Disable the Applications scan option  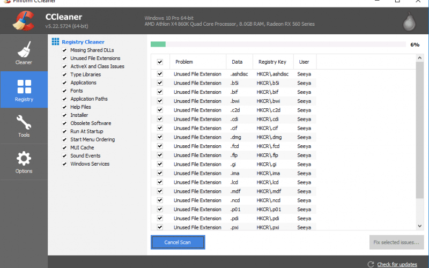coord(64,83)
